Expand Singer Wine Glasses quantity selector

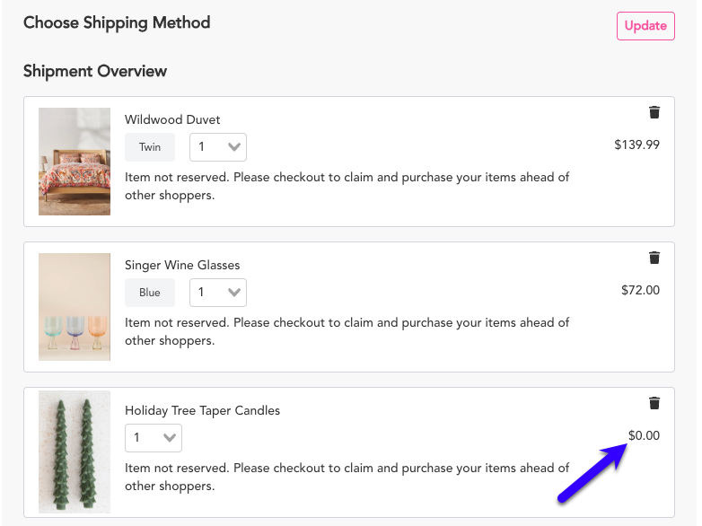coord(218,293)
